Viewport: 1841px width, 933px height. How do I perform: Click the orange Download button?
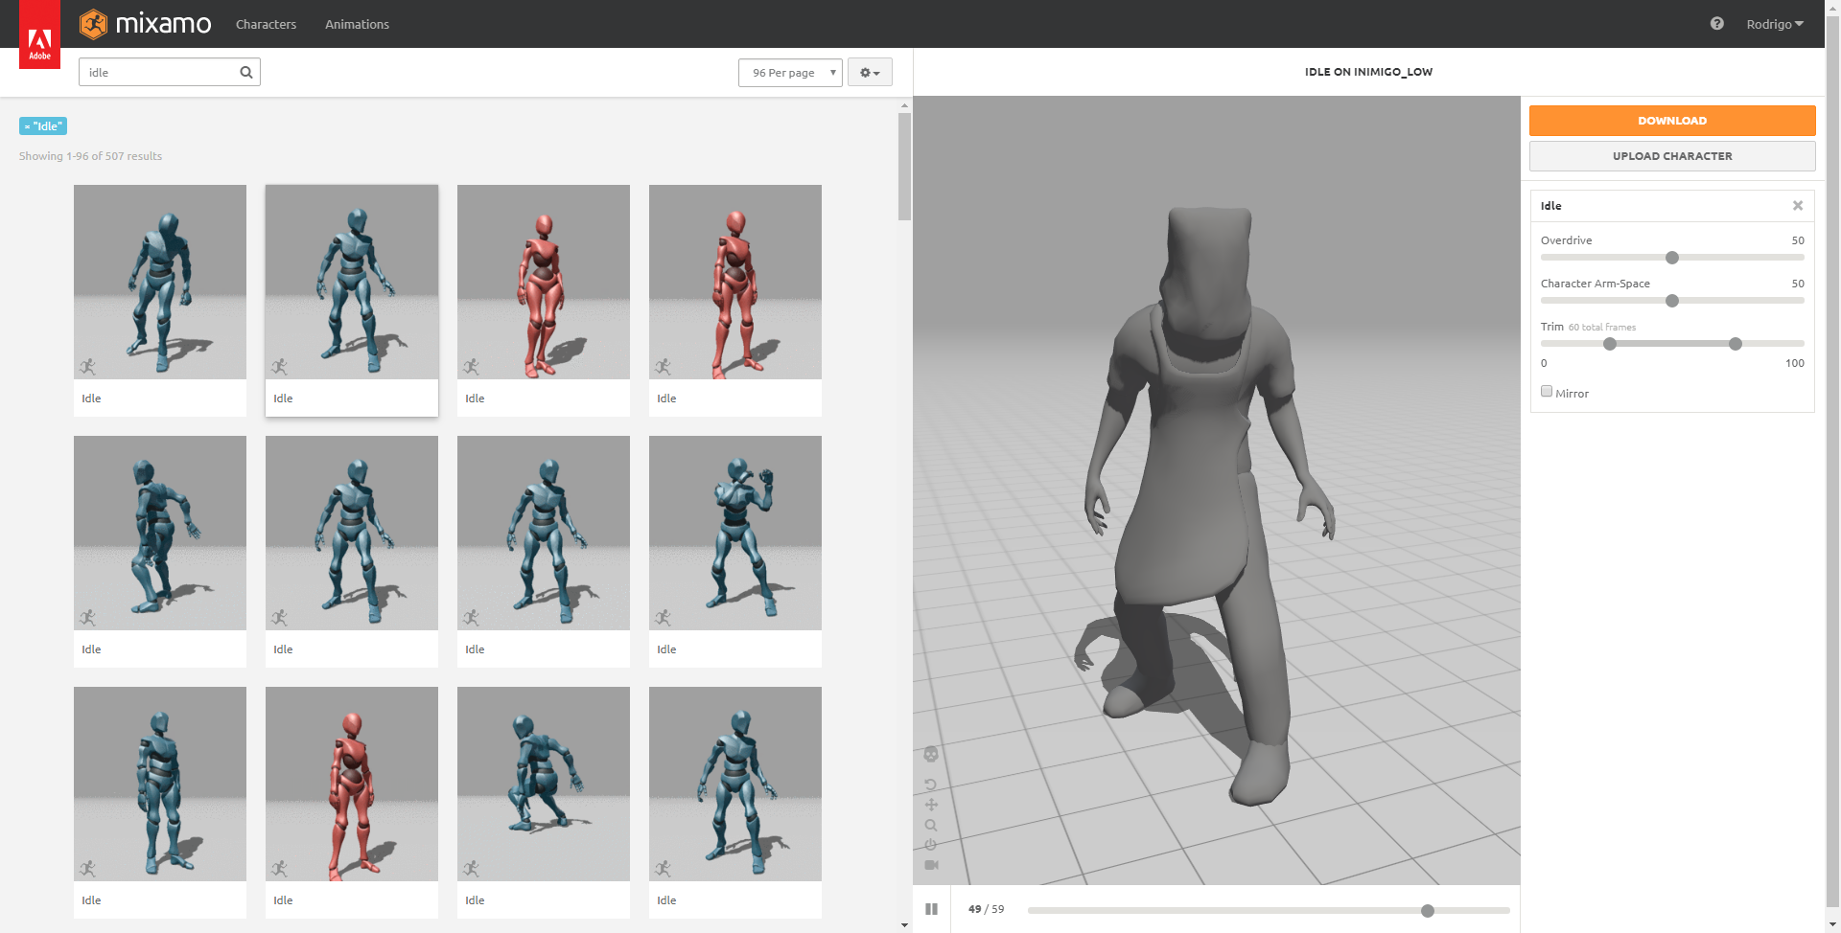(x=1672, y=121)
